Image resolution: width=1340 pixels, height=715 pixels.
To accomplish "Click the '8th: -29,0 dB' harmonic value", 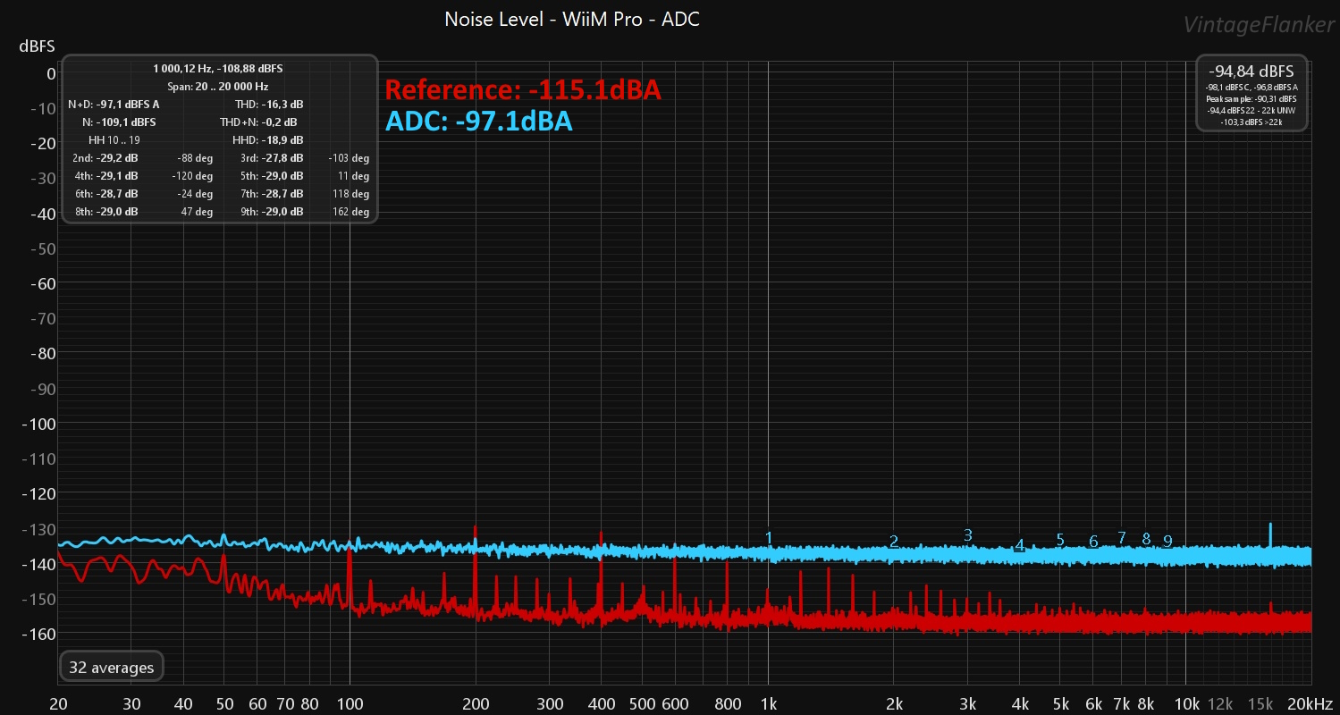I will pyautogui.click(x=105, y=212).
